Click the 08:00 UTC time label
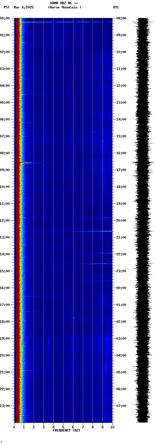 point(121,18)
